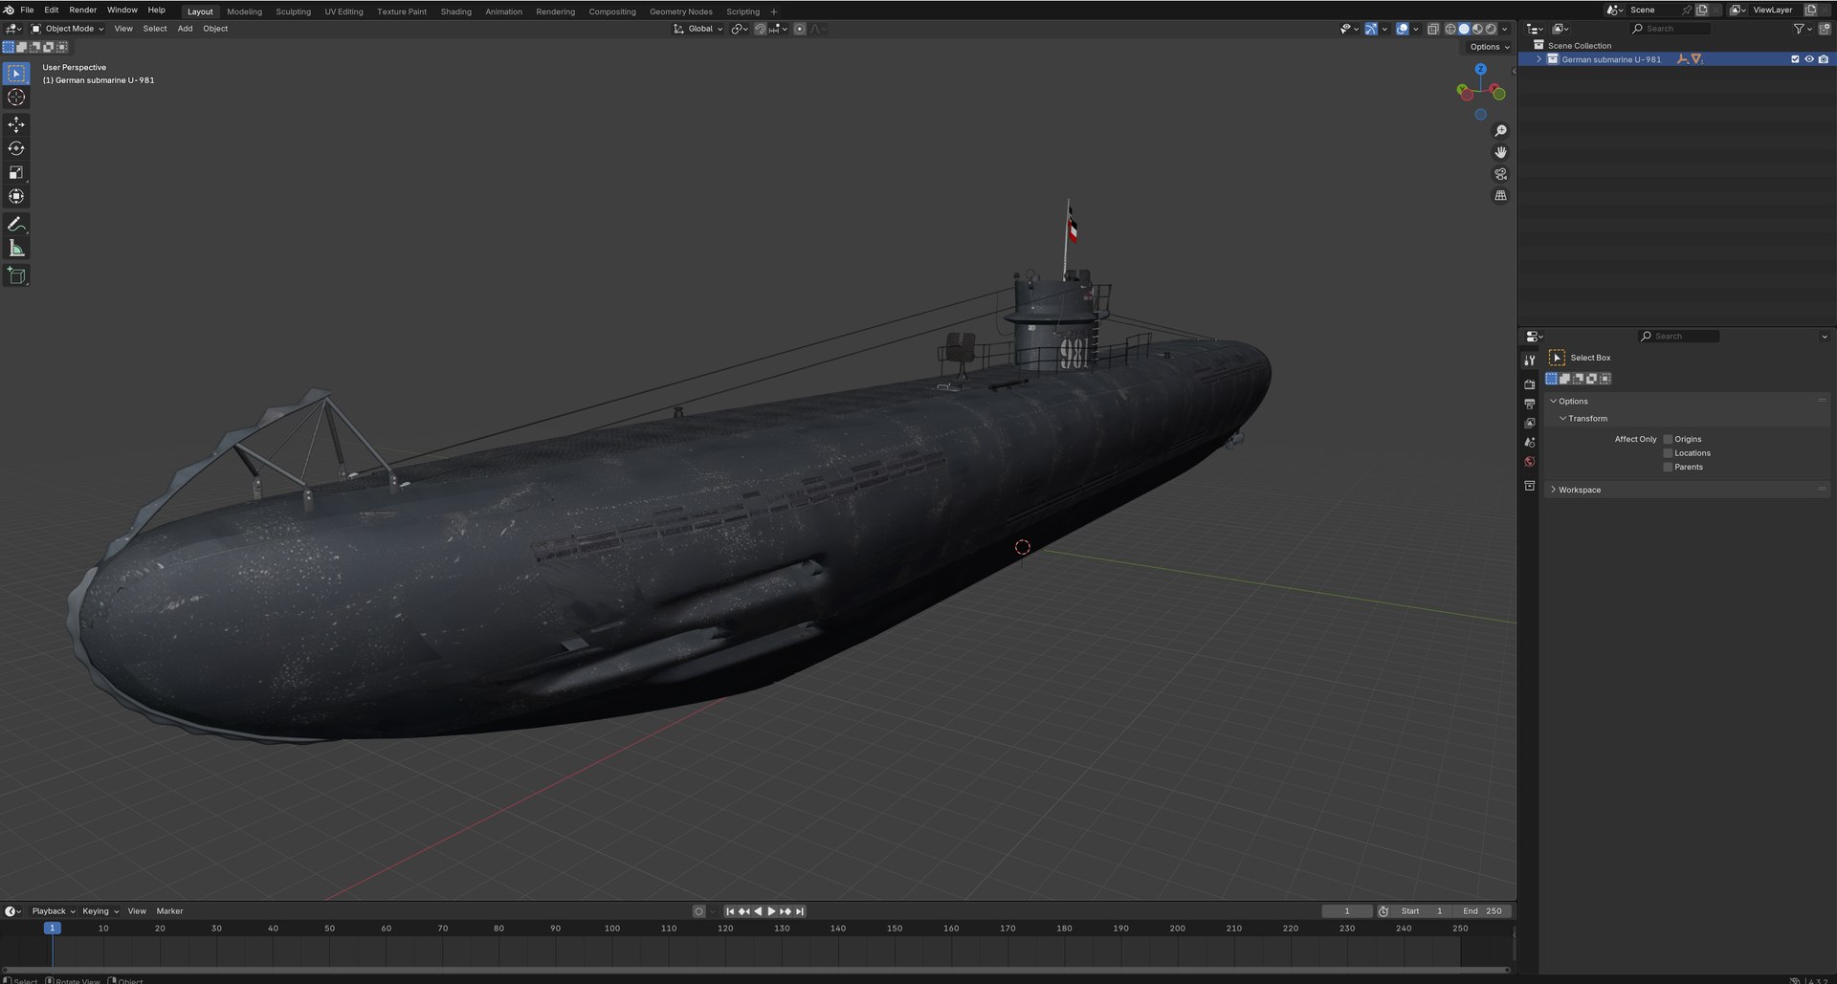The image size is (1837, 984).
Task: Open the timeline Marker menu
Action: [x=169, y=911]
